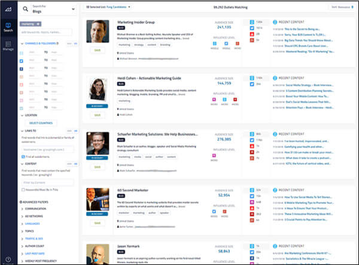The image size is (359, 265).
Task: Open the Sort dropdown at top right
Action: pyautogui.click(x=342, y=7)
